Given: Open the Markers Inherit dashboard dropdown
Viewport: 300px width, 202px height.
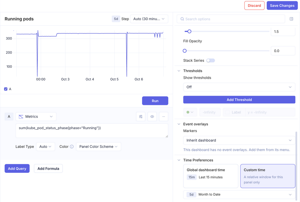Looking at the screenshot, I should [239, 140].
